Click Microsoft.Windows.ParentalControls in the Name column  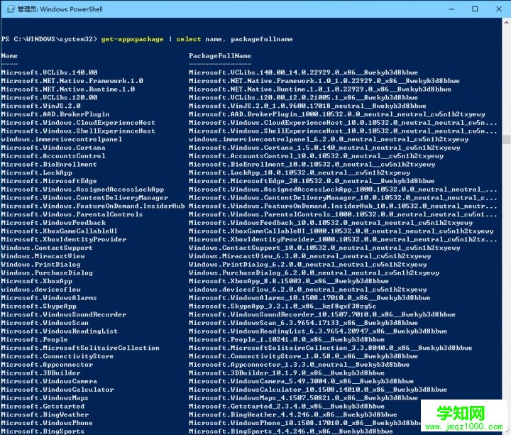tap(72, 214)
